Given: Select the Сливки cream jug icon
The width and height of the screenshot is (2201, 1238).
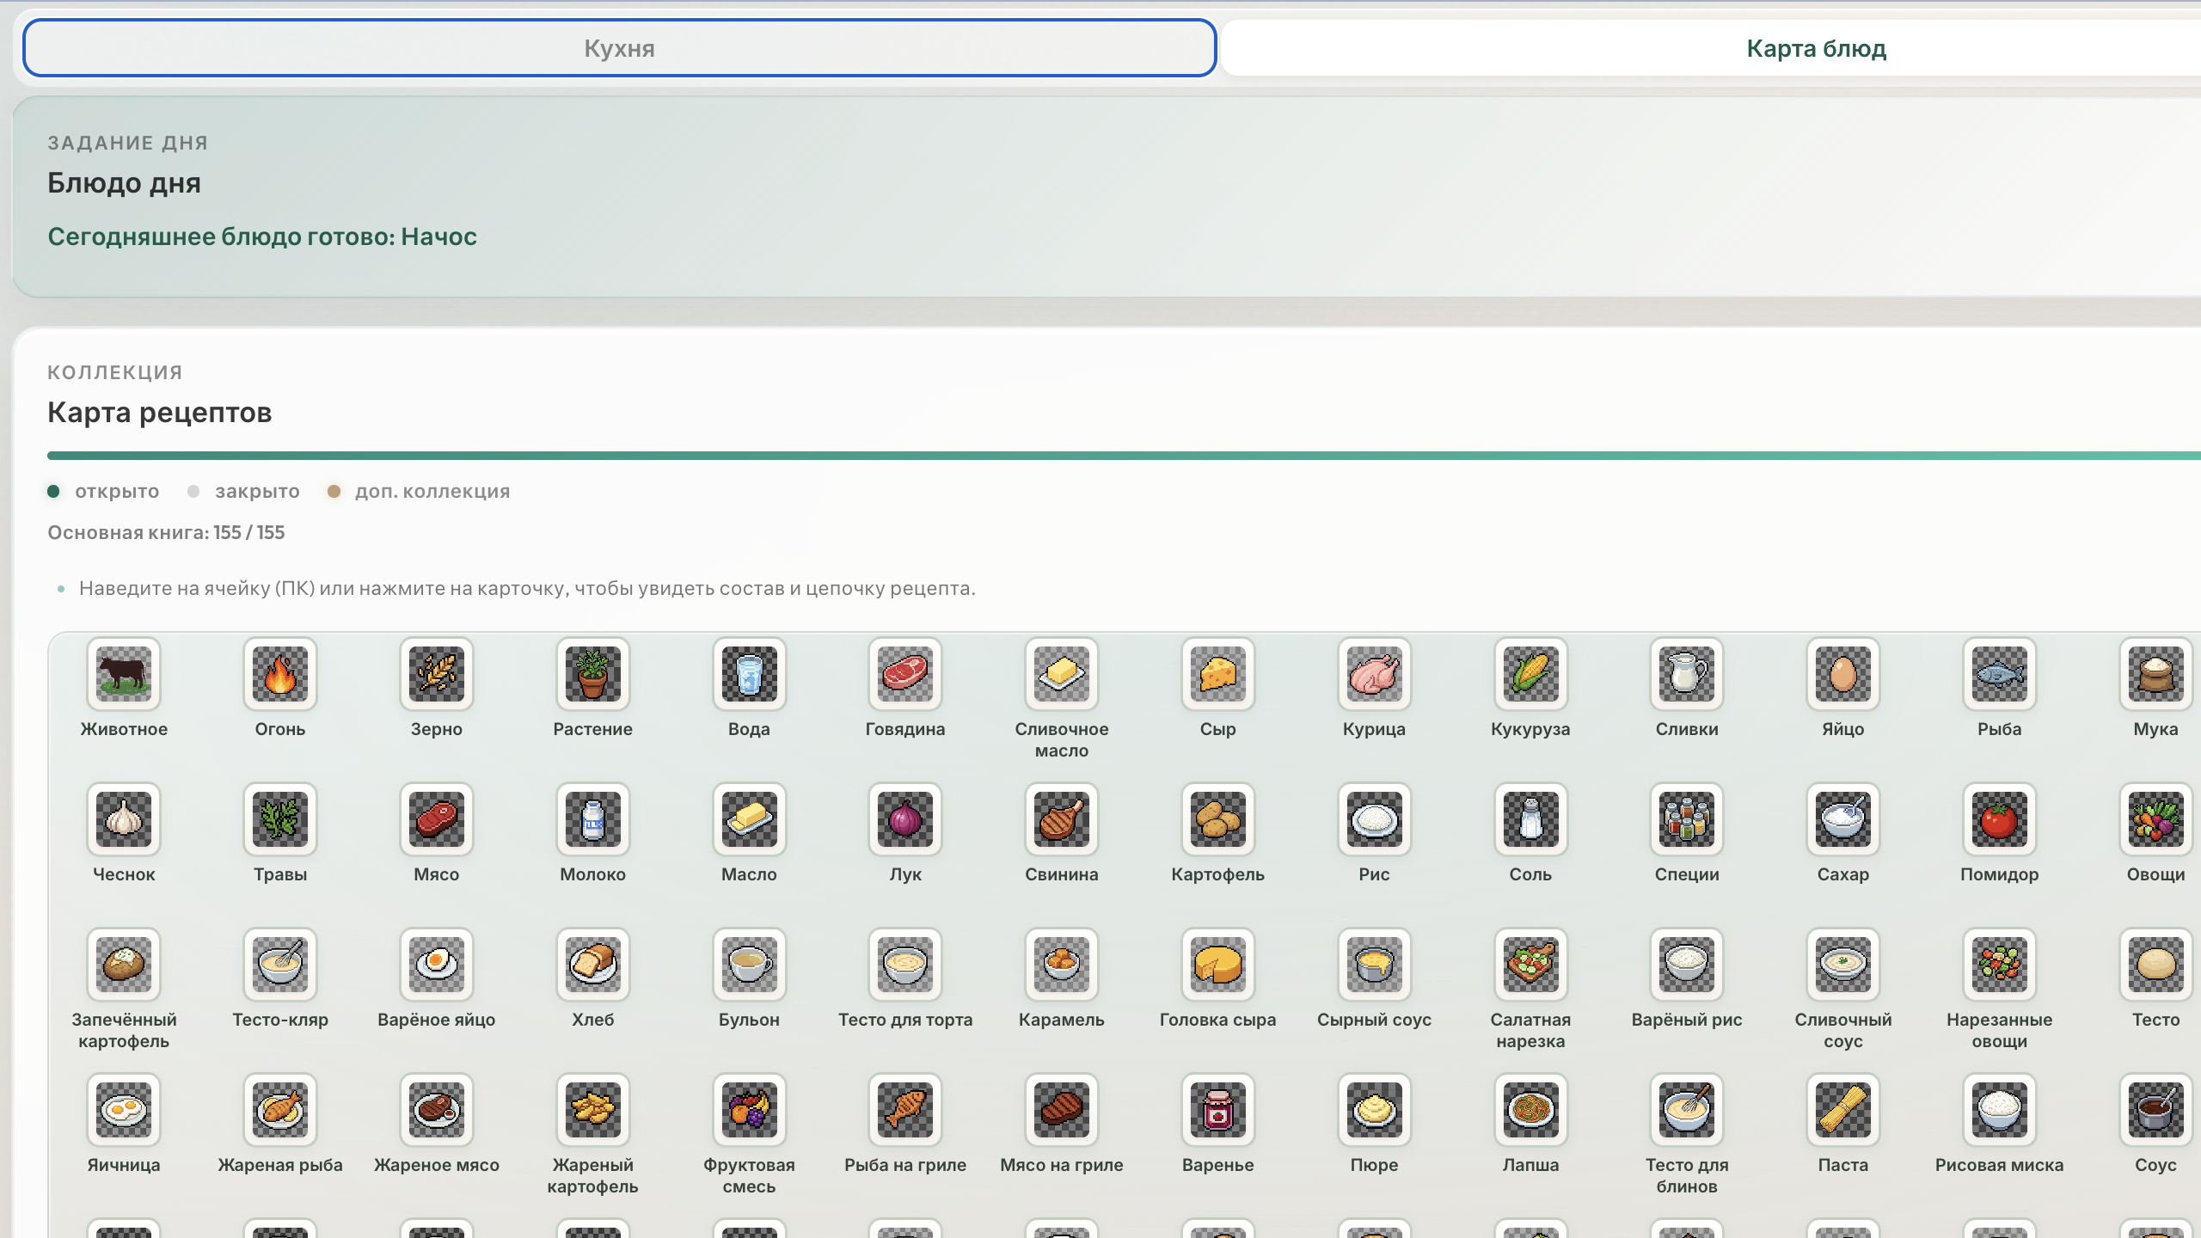Looking at the screenshot, I should 1688,674.
